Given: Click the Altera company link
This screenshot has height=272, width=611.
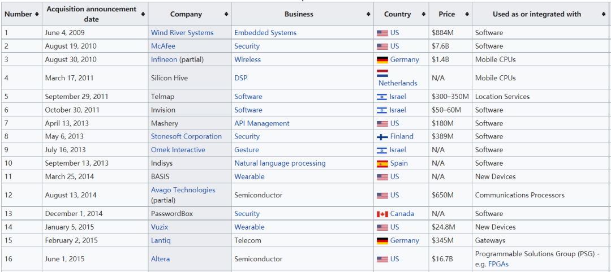Looking at the screenshot, I should tap(160, 259).
